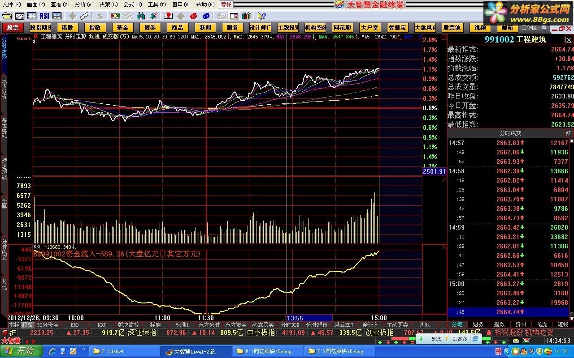Click the red circular logo toolbar icon

point(193,16)
